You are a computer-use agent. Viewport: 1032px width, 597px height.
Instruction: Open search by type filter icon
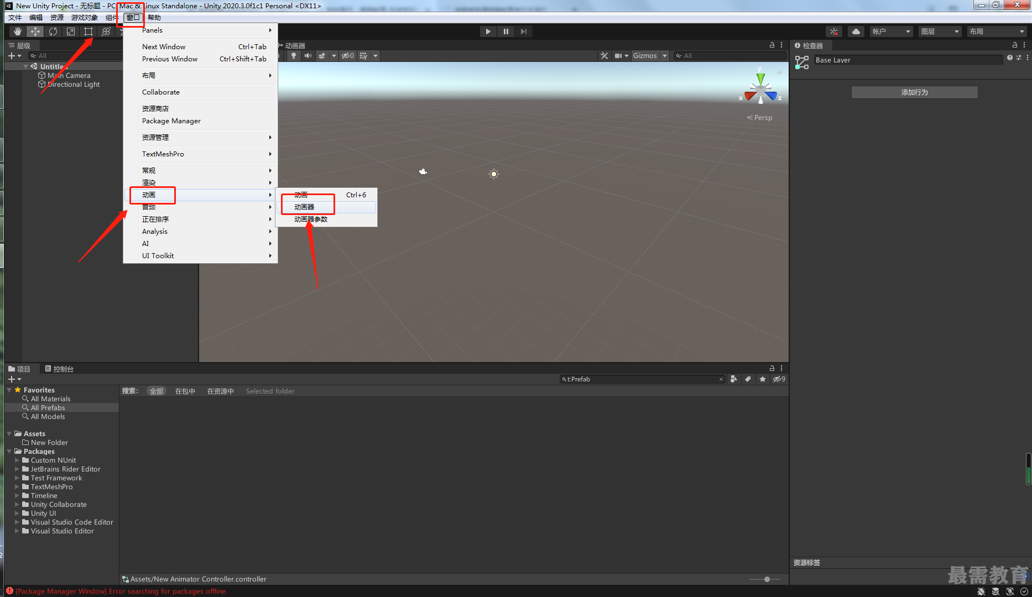pyautogui.click(x=734, y=379)
